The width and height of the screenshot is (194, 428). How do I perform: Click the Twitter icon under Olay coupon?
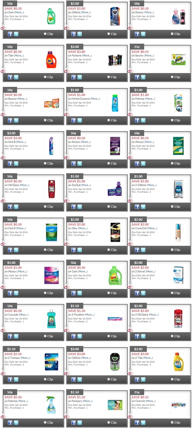pyautogui.click(x=80, y=250)
